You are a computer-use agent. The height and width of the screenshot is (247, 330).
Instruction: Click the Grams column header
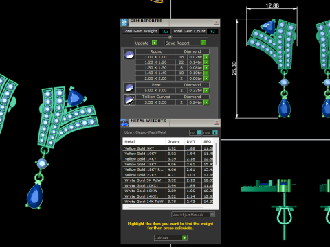[175, 141]
